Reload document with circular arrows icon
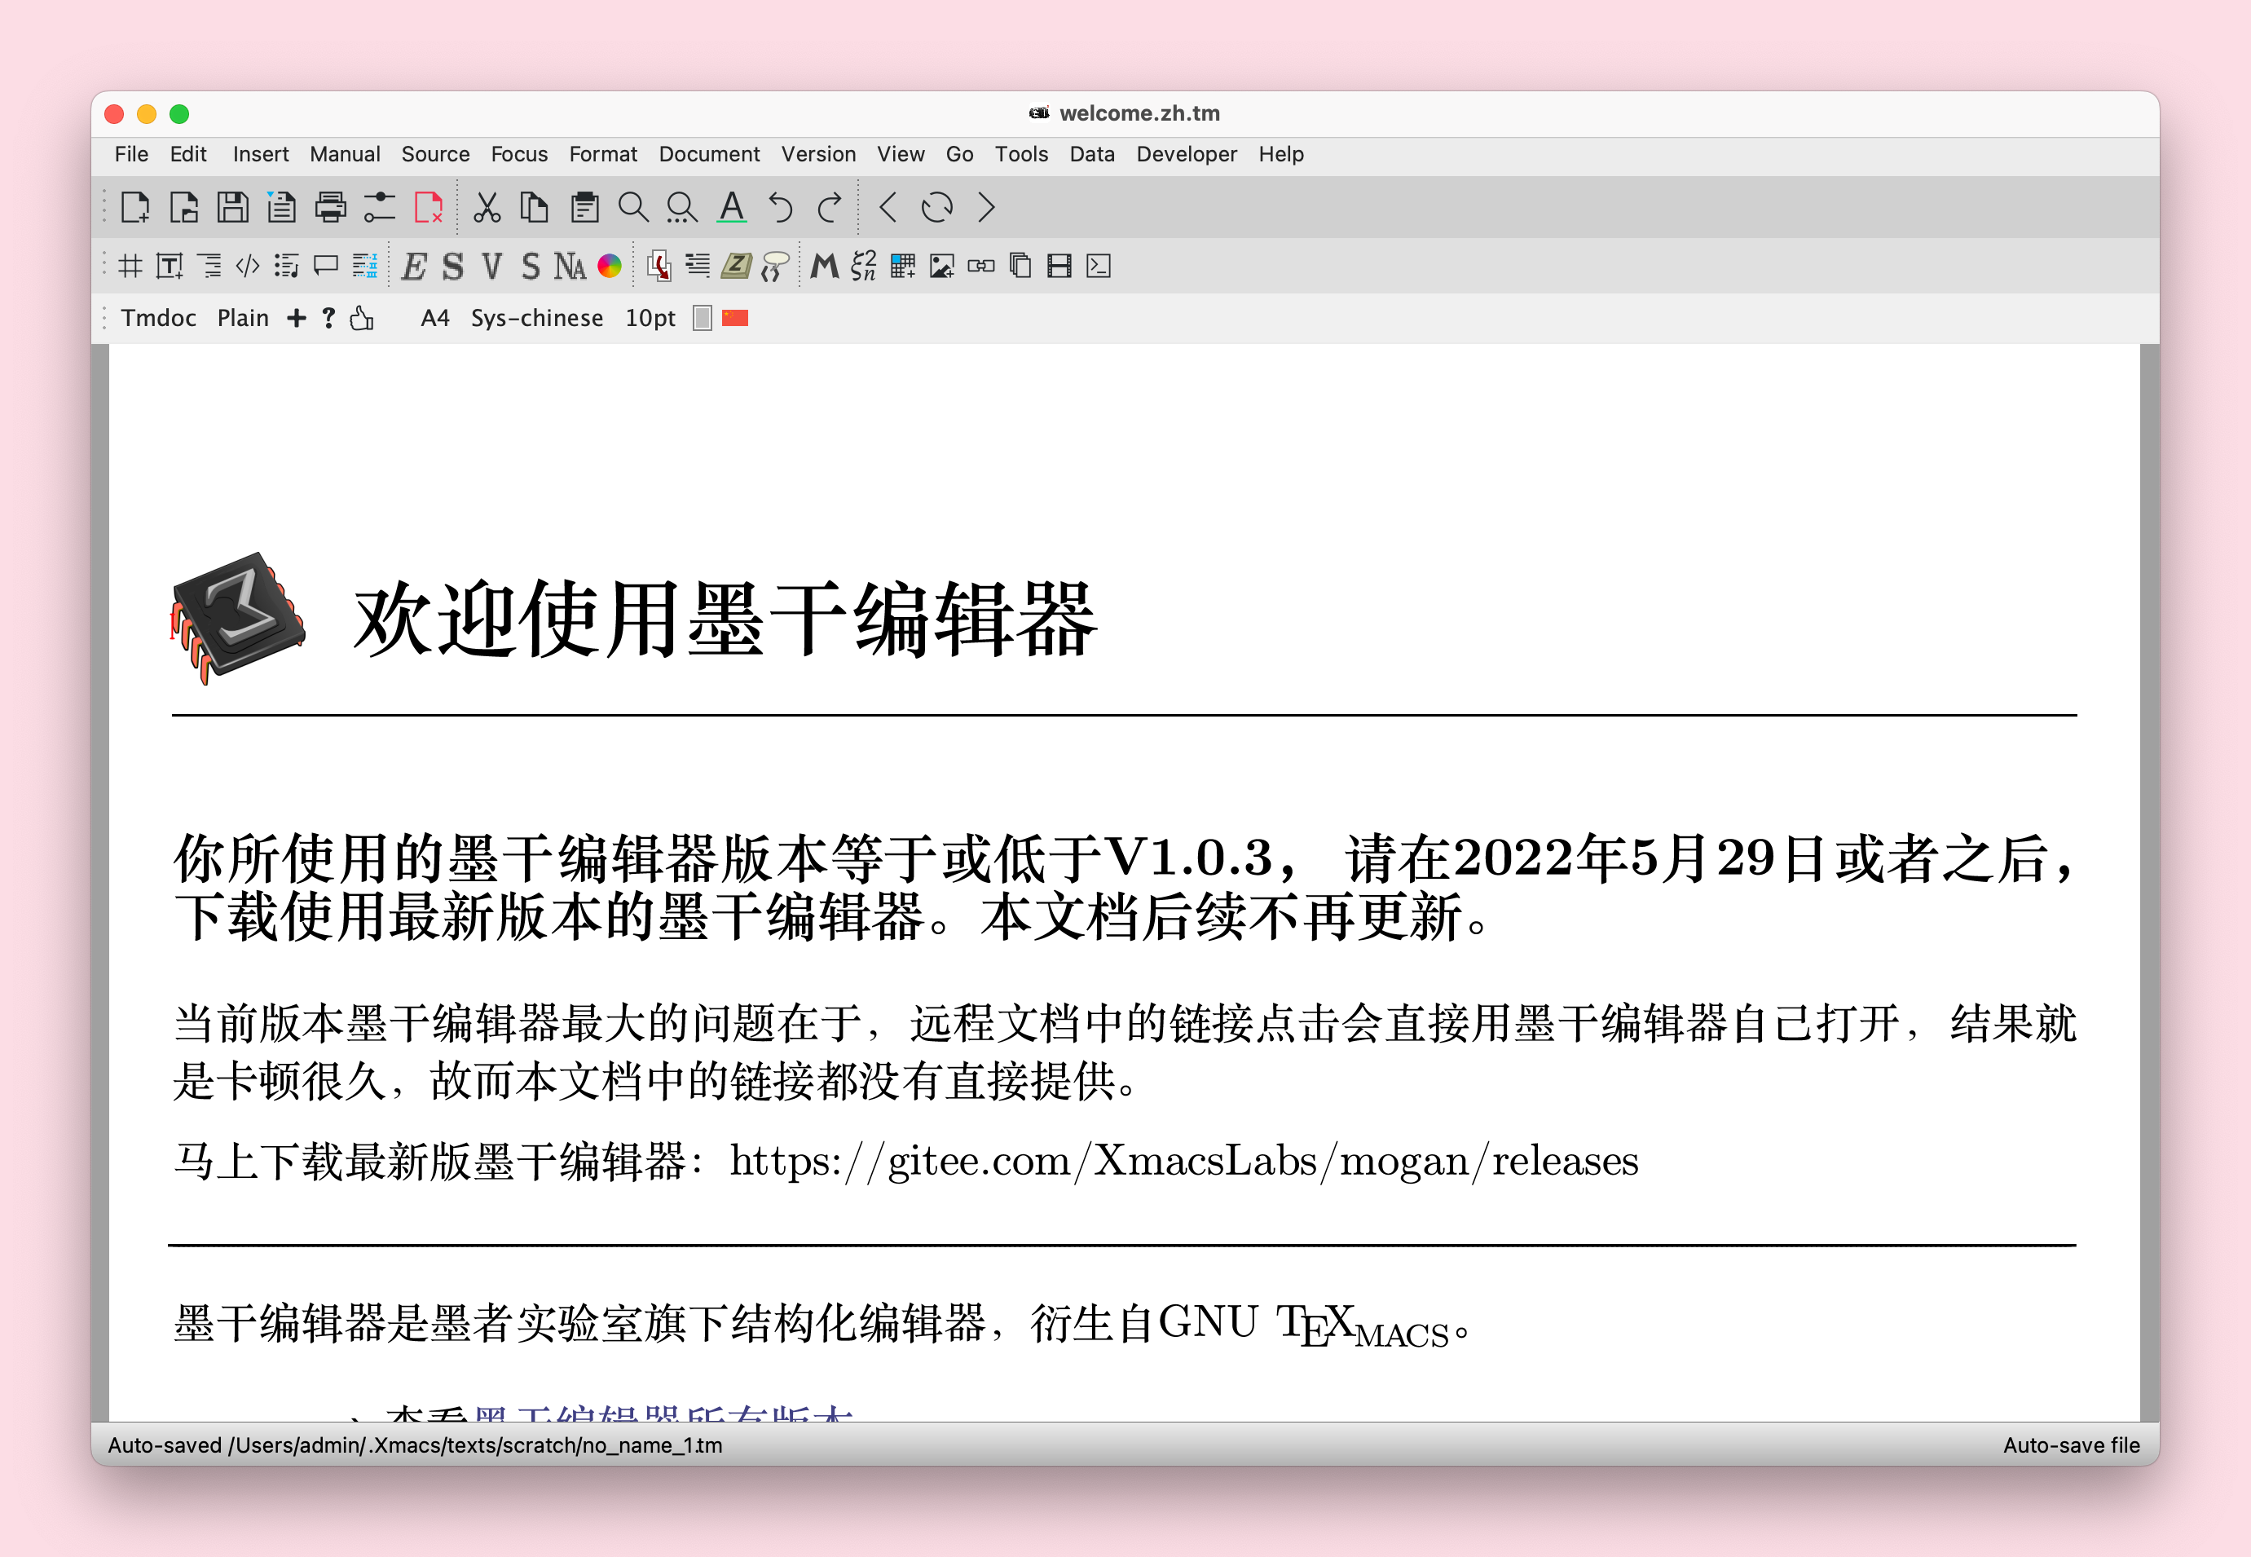The width and height of the screenshot is (2251, 1557). click(x=937, y=208)
